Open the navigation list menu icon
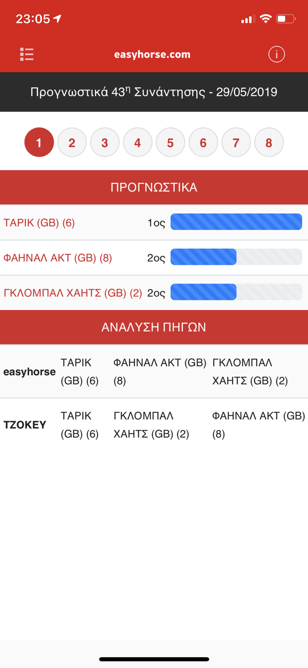This screenshot has width=308, height=668. pos(26,54)
